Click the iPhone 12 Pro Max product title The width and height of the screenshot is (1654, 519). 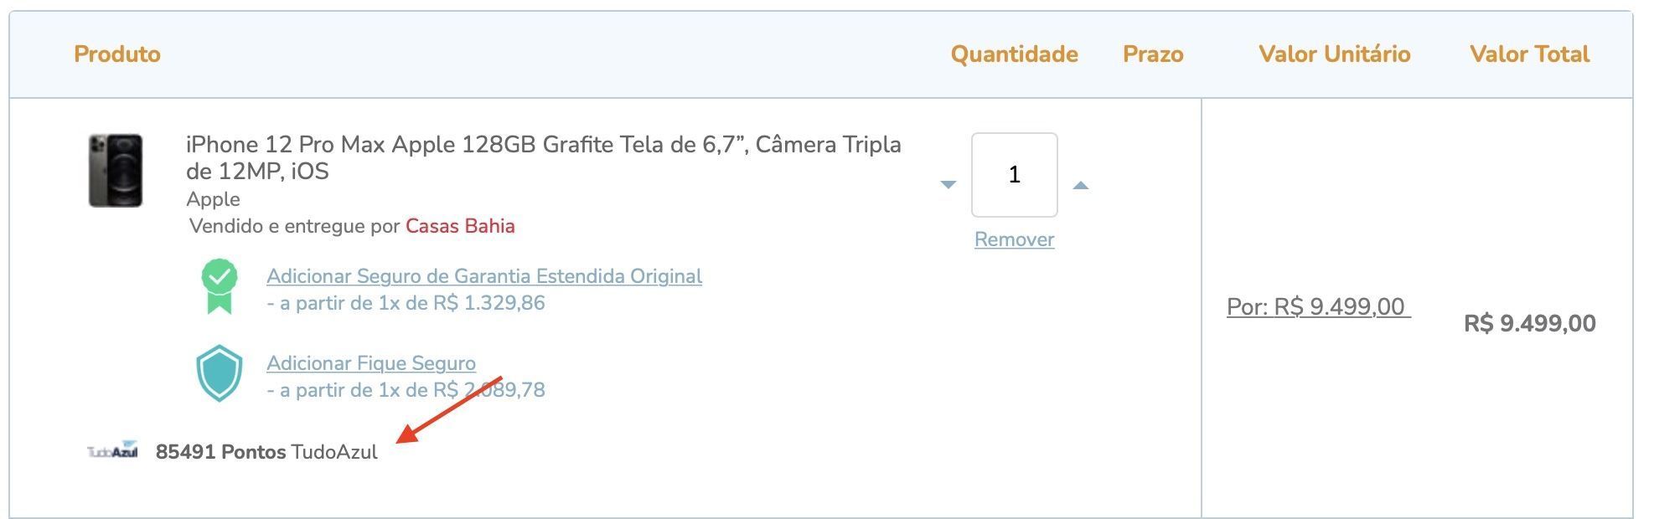544,157
